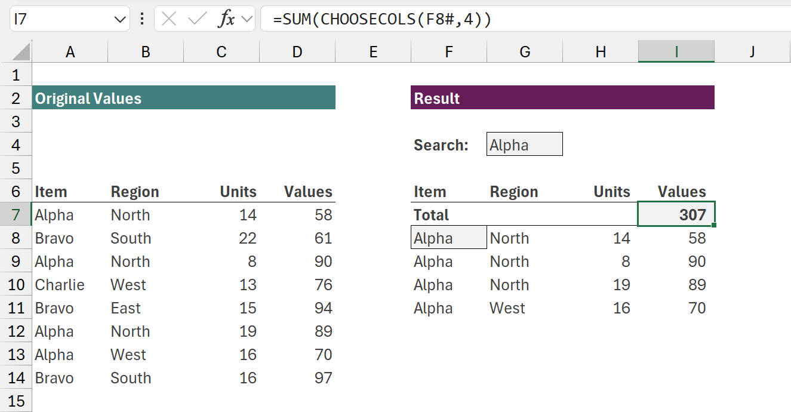The image size is (791, 412).
Task: Open Insert Function with the fx icon
Action: 226,19
